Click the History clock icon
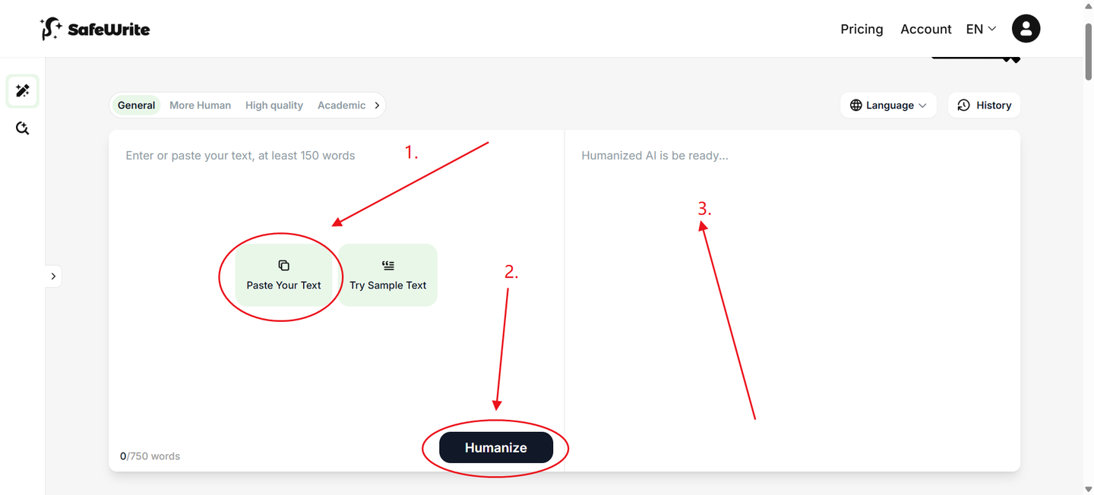Screen dimensions: 1094x495 point(964,106)
